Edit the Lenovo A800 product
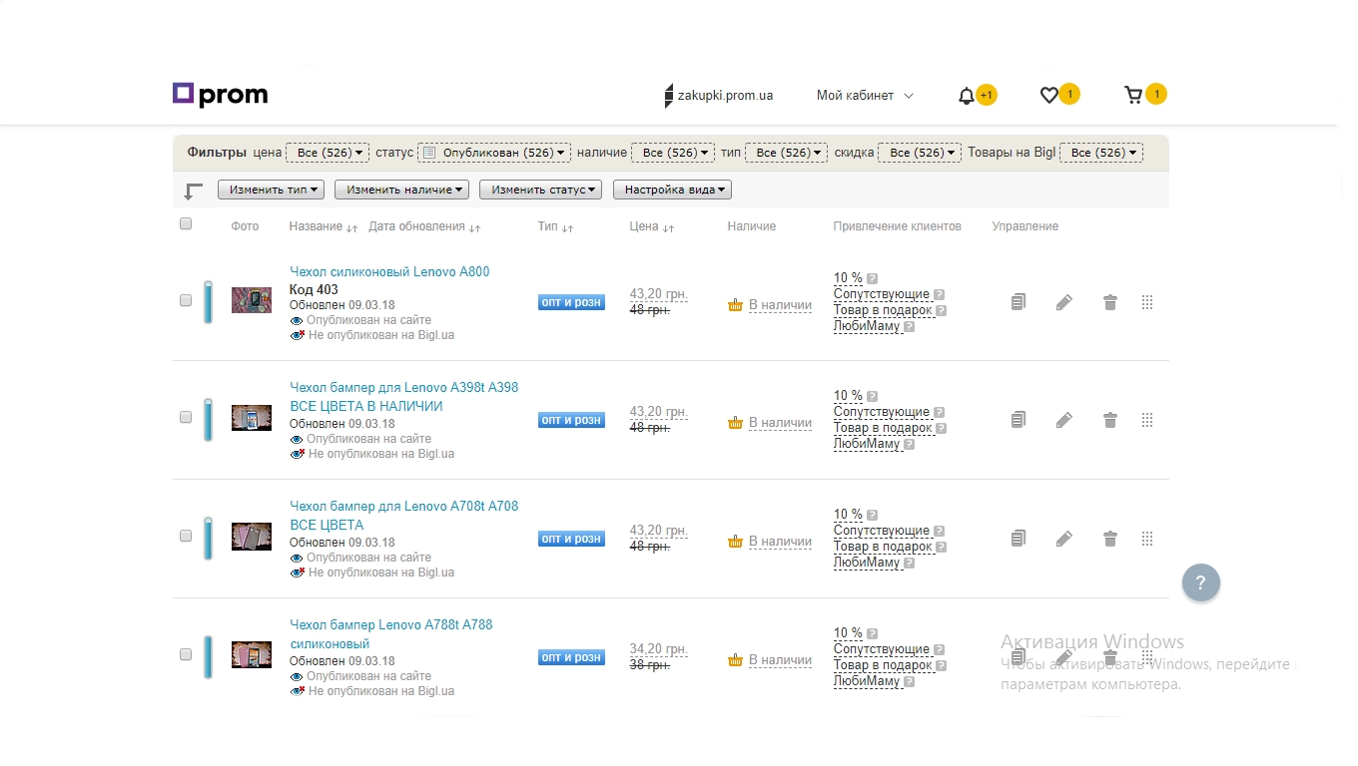This screenshot has height=766, width=1358. (1064, 302)
